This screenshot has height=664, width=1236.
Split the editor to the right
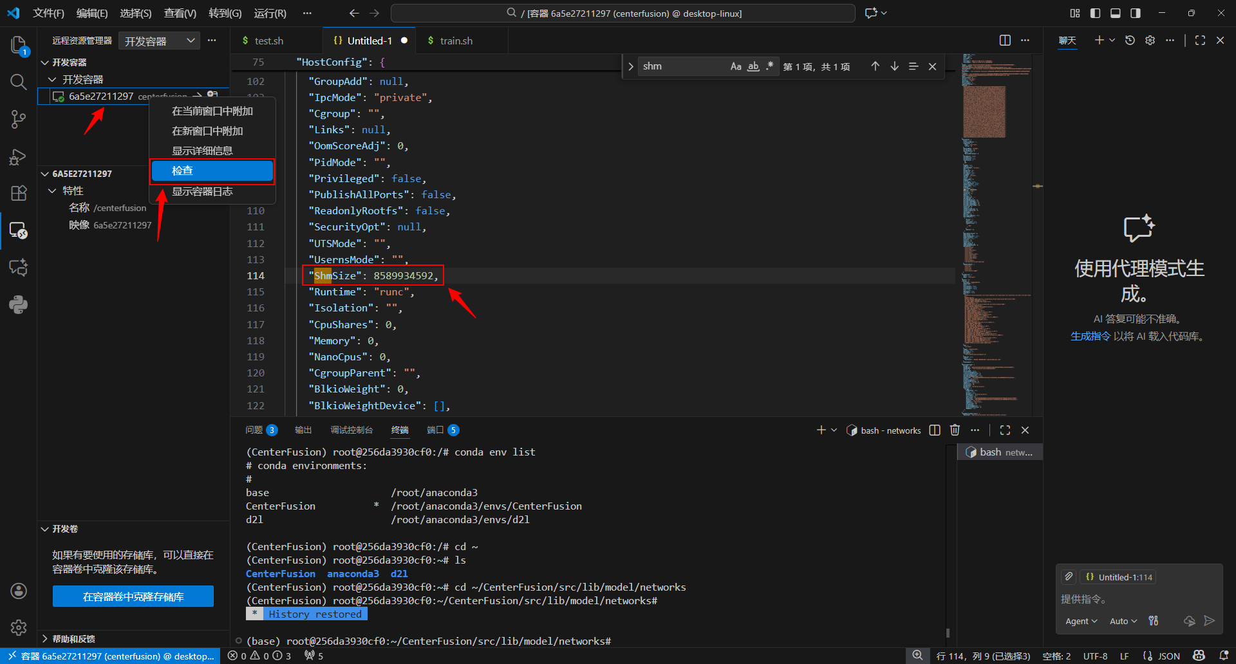point(1005,41)
